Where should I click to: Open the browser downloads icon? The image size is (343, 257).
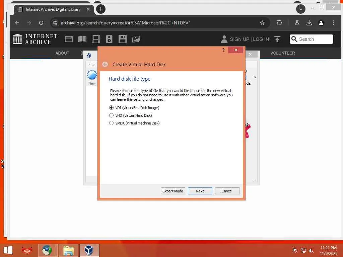[309, 23]
